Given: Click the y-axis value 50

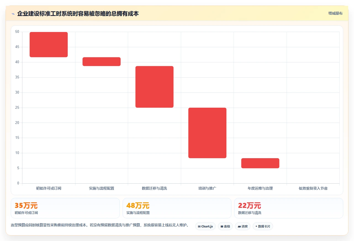Looking at the screenshot, I should click(17, 32).
